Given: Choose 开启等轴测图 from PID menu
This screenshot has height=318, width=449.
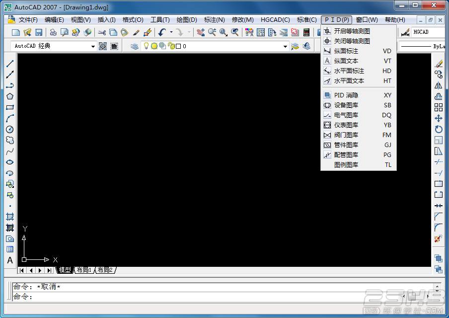Looking at the screenshot, I should [359, 31].
